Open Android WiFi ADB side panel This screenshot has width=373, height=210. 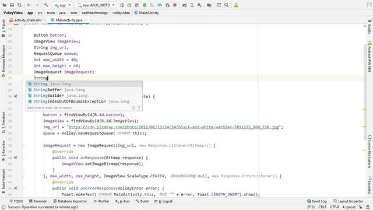pos(370,57)
